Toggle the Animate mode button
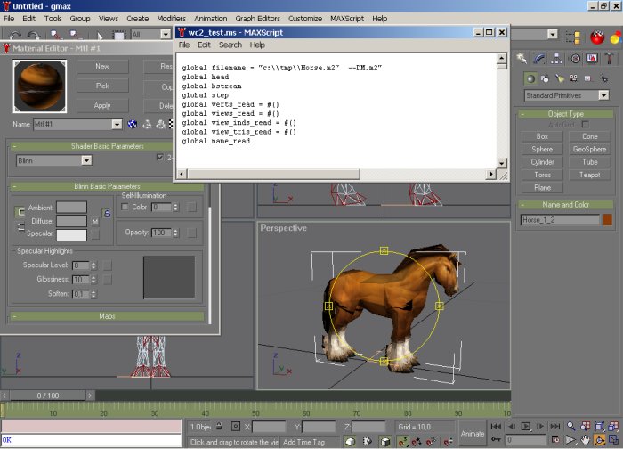 pyautogui.click(x=473, y=434)
